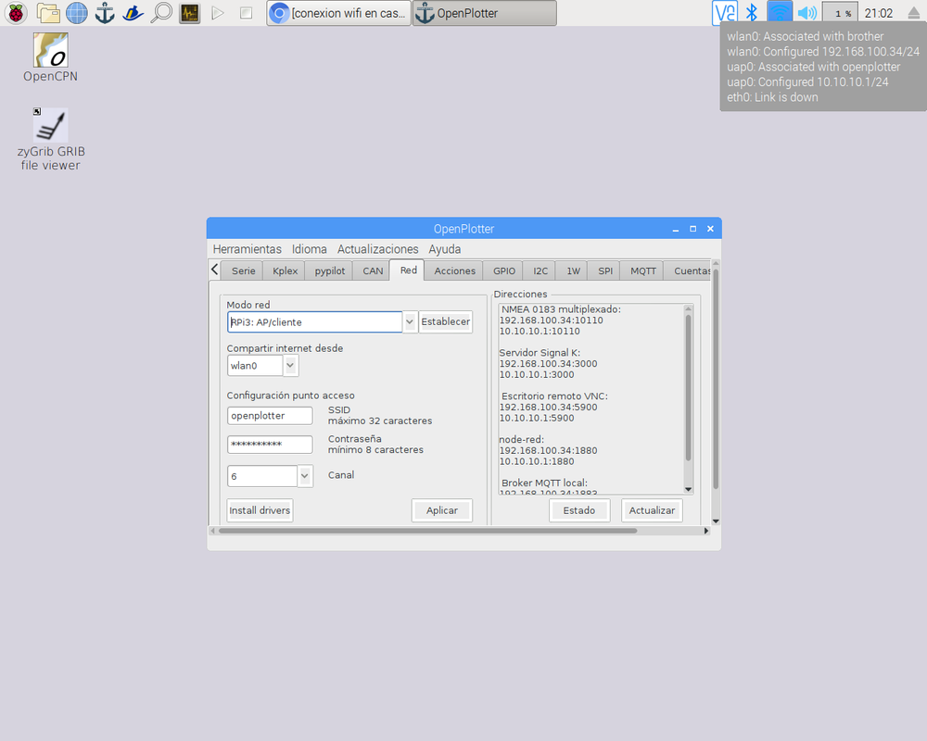This screenshot has height=741, width=927.
Task: Open zyGrib GRIB file viewer shortcut
Action: 50,140
